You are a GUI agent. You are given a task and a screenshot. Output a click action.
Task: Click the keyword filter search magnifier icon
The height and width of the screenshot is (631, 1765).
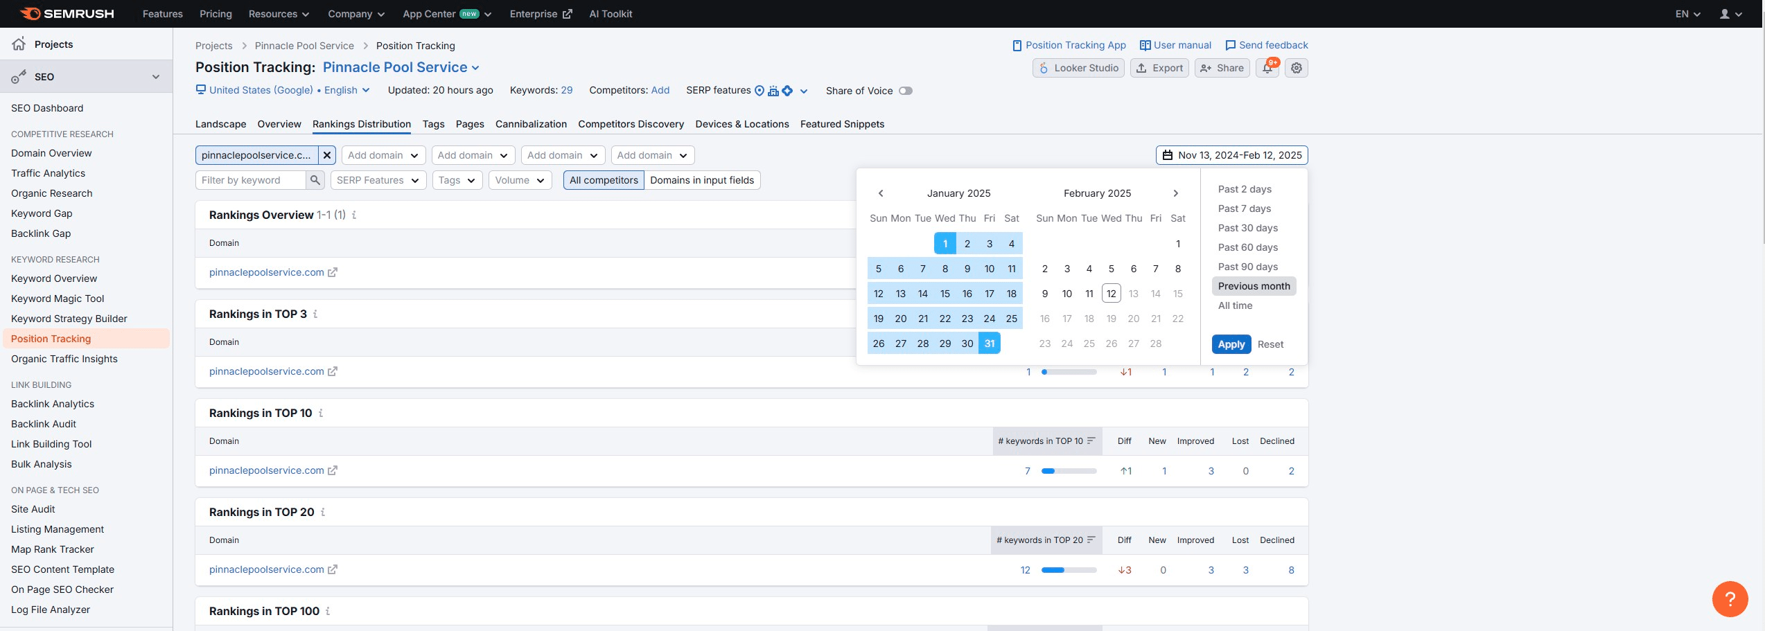(x=315, y=180)
